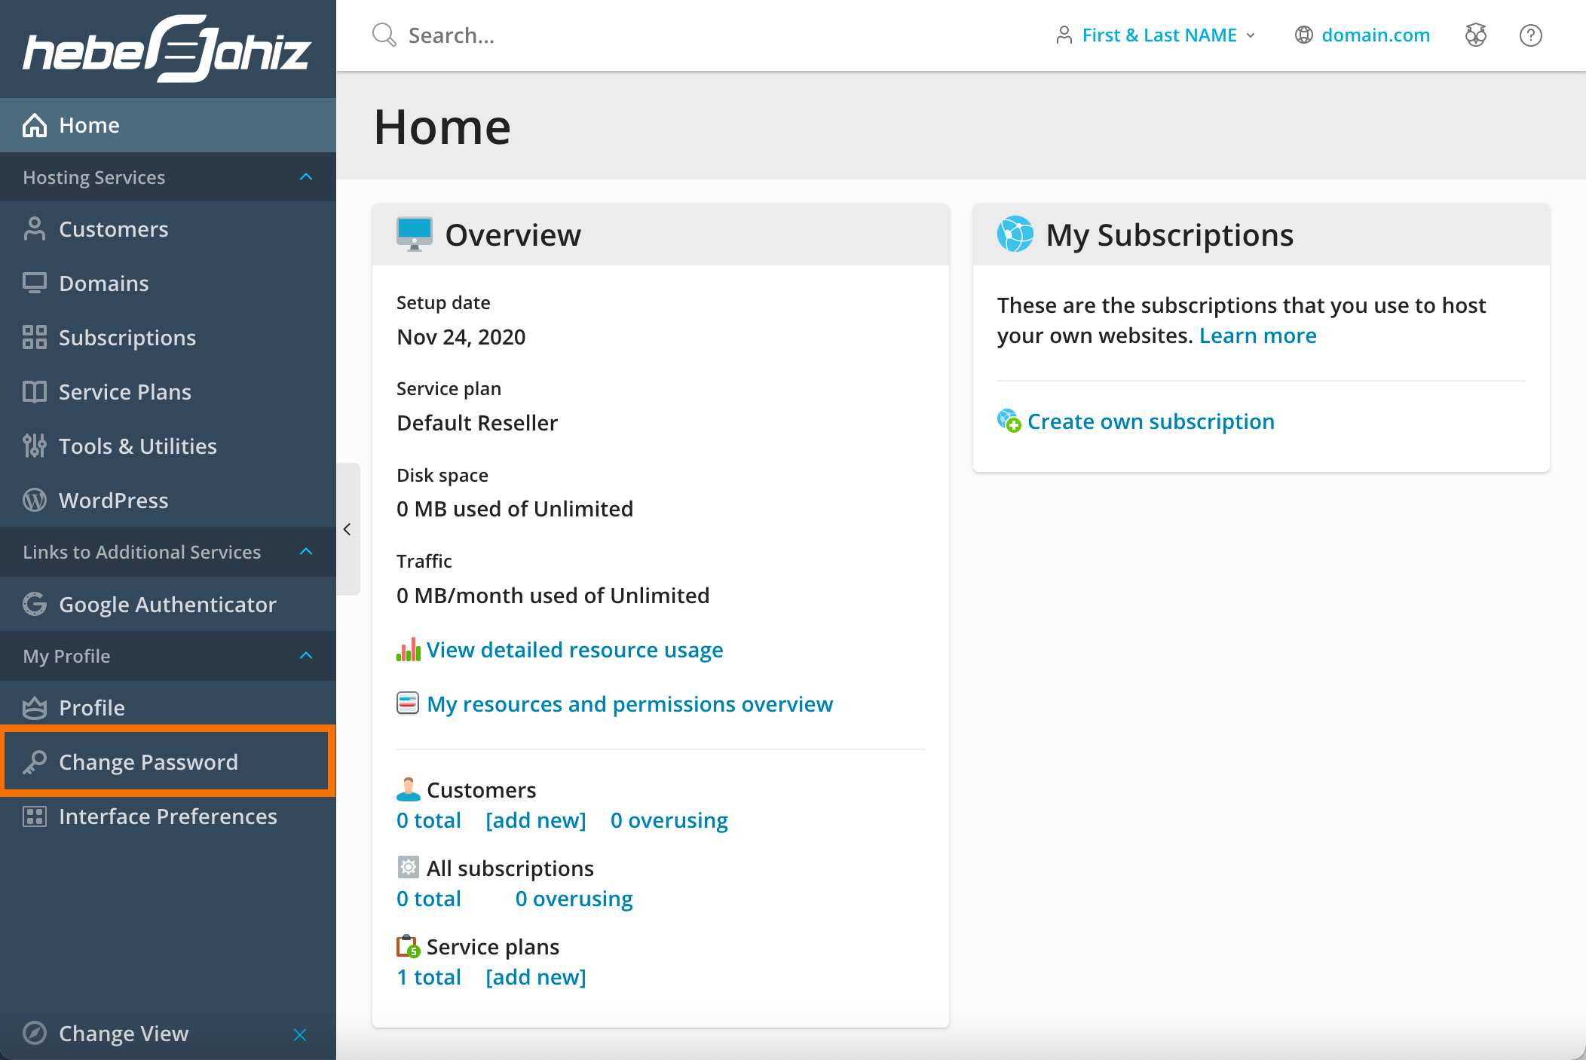Click Service plans 1 total link
1586x1060 pixels.
pyautogui.click(x=429, y=977)
